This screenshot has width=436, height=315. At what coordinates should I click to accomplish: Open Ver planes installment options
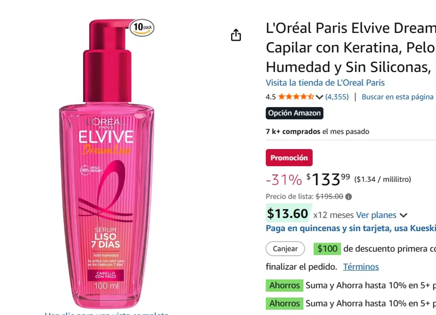point(376,215)
